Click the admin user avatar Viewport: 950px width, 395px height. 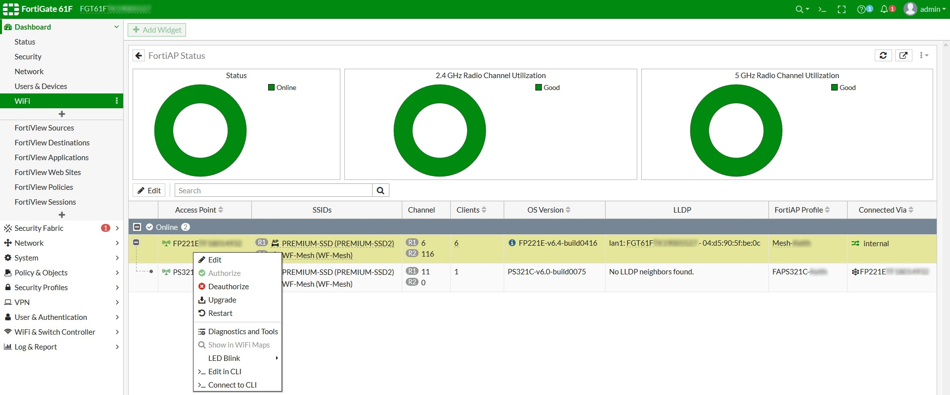coord(910,9)
